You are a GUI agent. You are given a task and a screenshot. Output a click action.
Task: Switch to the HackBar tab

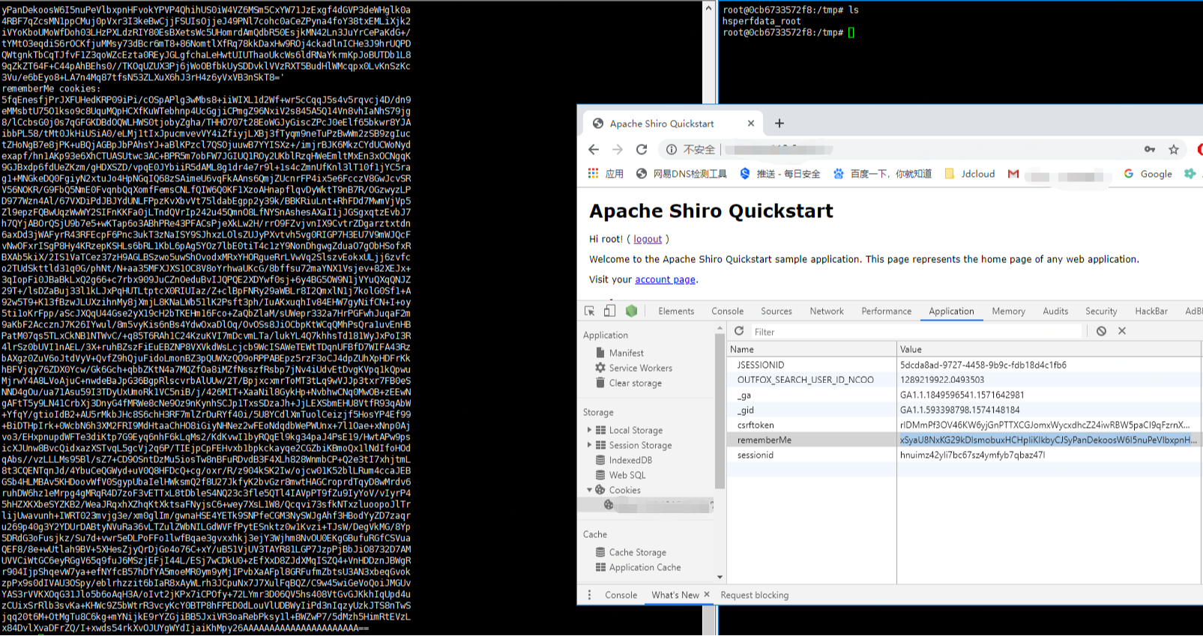[1151, 311]
